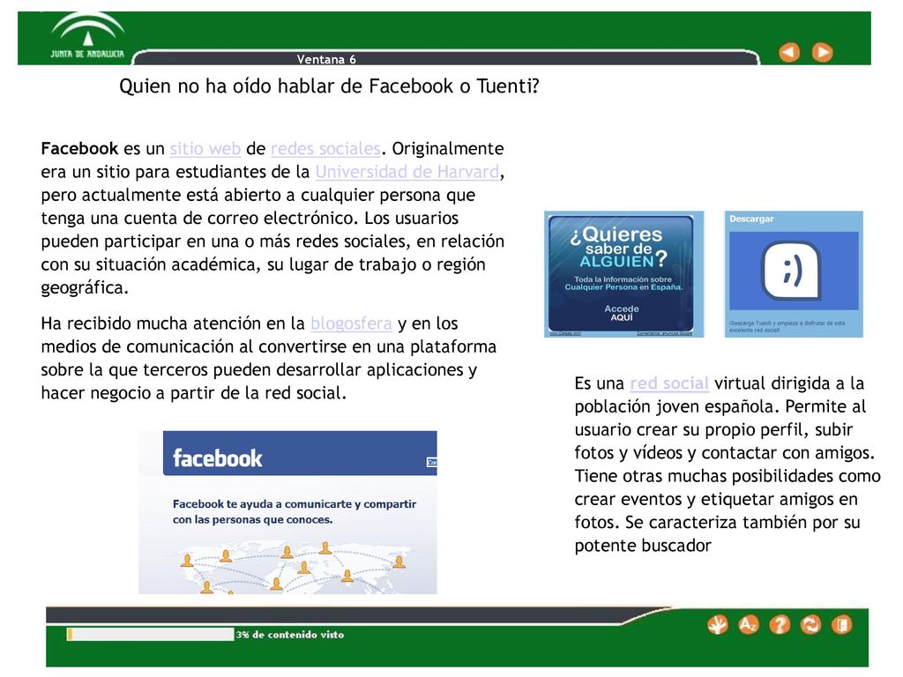Follow the 'redes sociales' link
Image resolution: width=903 pixels, height=677 pixels.
point(325,148)
